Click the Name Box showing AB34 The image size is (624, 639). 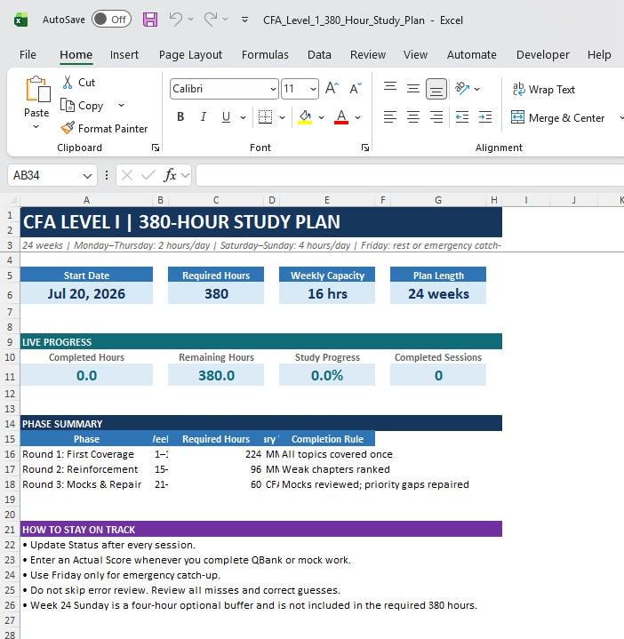[x=44, y=175]
